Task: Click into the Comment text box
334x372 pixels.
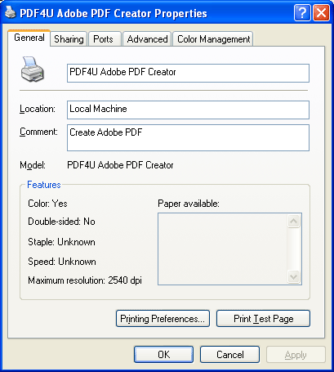Action: coord(188,137)
